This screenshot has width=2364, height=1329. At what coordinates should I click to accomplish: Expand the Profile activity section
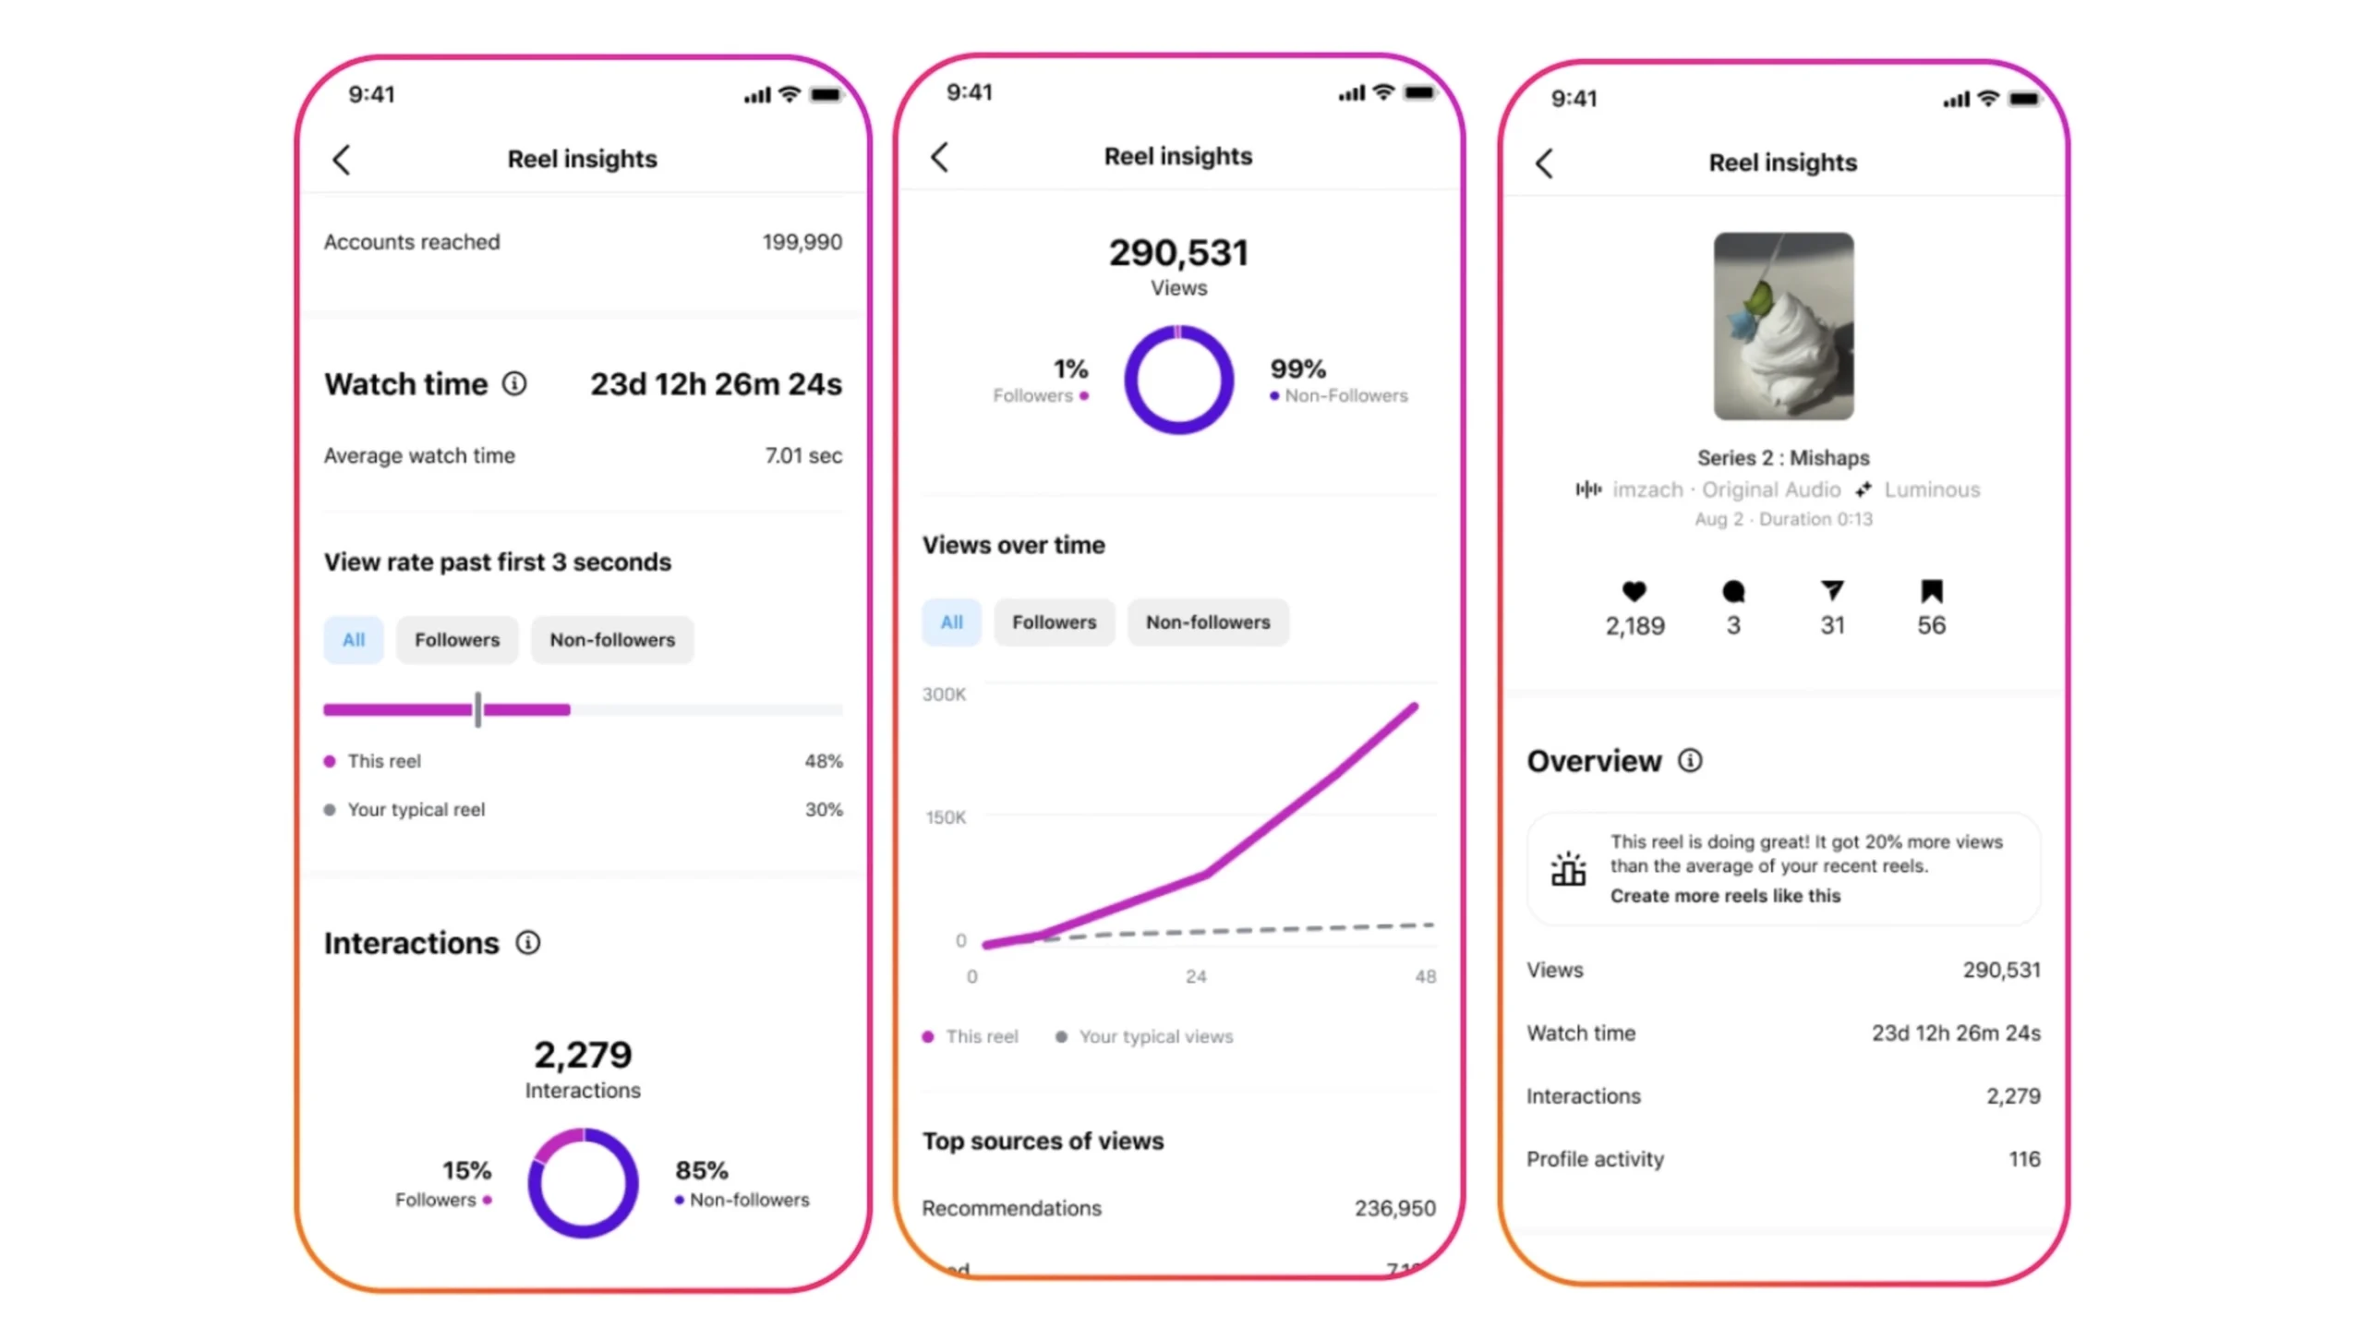[1783, 1157]
